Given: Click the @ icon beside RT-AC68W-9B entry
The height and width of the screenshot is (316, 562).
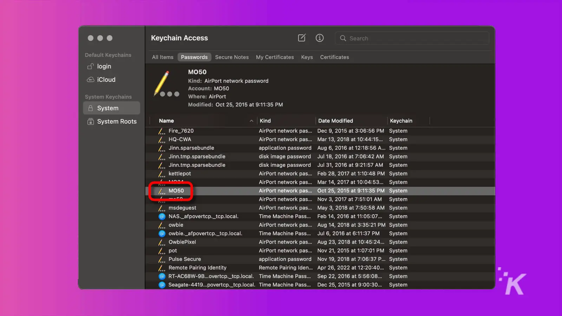Looking at the screenshot, I should (x=162, y=276).
